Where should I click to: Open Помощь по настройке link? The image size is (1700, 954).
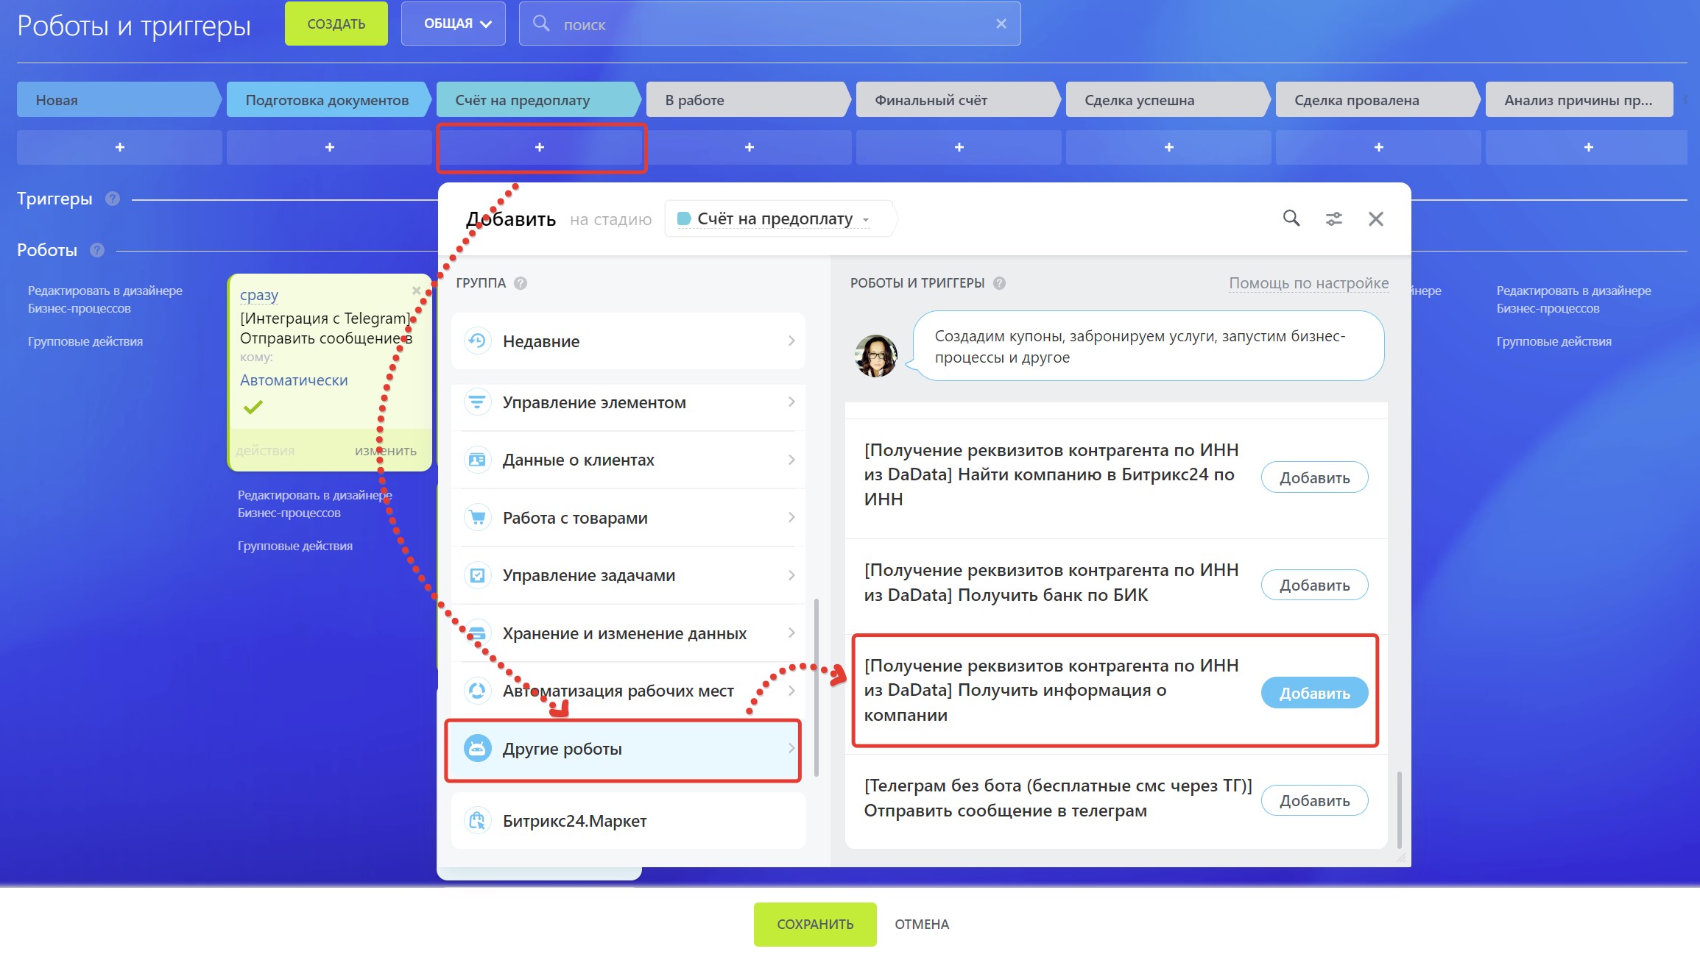click(1308, 283)
